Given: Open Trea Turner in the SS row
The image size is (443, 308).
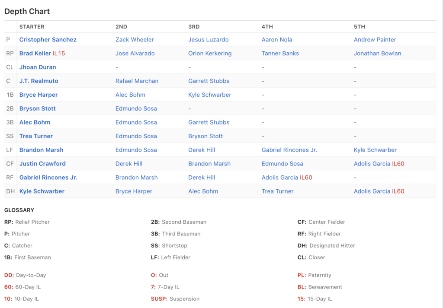Looking at the screenshot, I should click(x=36, y=136).
